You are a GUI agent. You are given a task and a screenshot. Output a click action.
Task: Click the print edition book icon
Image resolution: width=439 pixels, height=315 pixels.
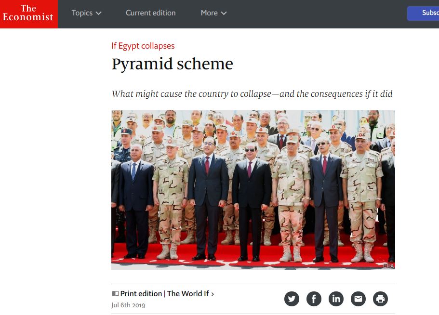[115, 293]
